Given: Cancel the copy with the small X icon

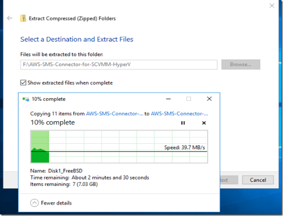Looking at the screenshot, I should 204,123.
